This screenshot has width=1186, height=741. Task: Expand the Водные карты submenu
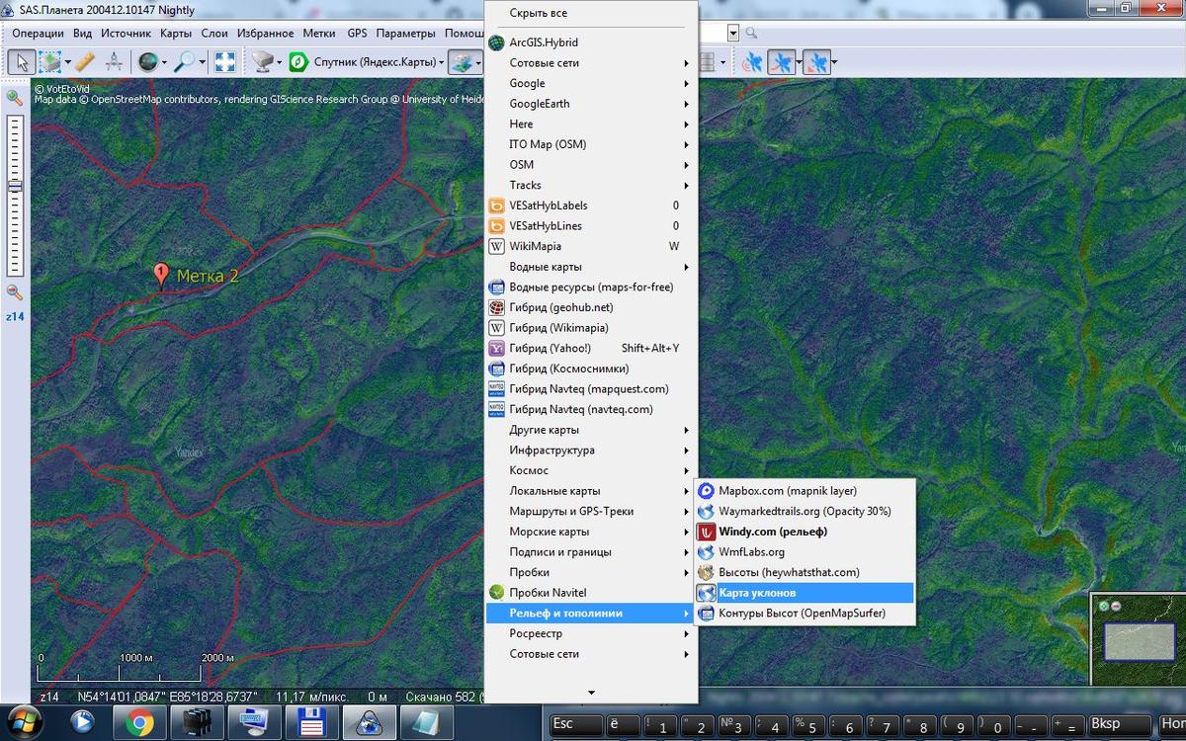(591, 267)
